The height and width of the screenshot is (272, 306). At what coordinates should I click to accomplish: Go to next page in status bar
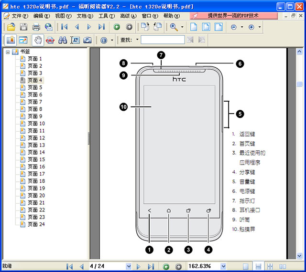point(138,267)
